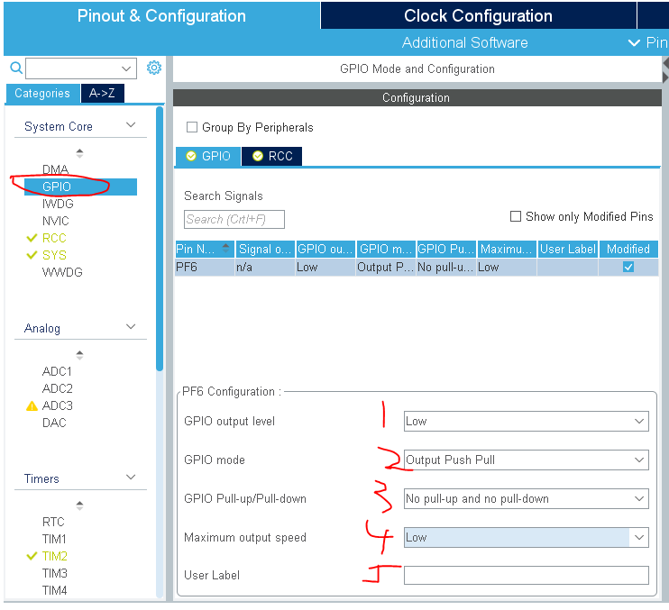Click the green checkmark beside TIM2
Image resolution: width=669 pixels, height=610 pixels.
click(x=32, y=556)
